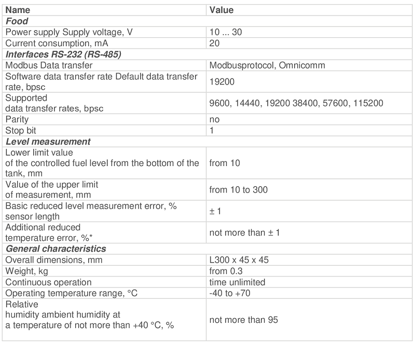The image size is (415, 343).
Task: Click the "from 10 to 300" value cell
Action: coord(239,190)
